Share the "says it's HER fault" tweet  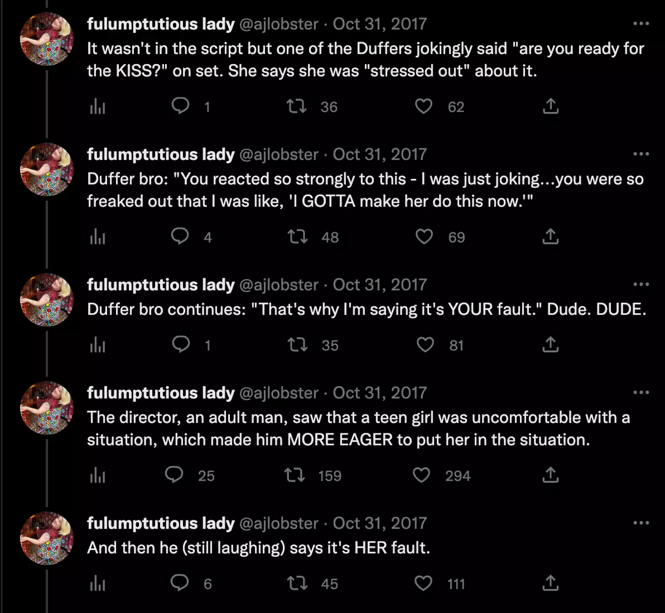pos(550,583)
